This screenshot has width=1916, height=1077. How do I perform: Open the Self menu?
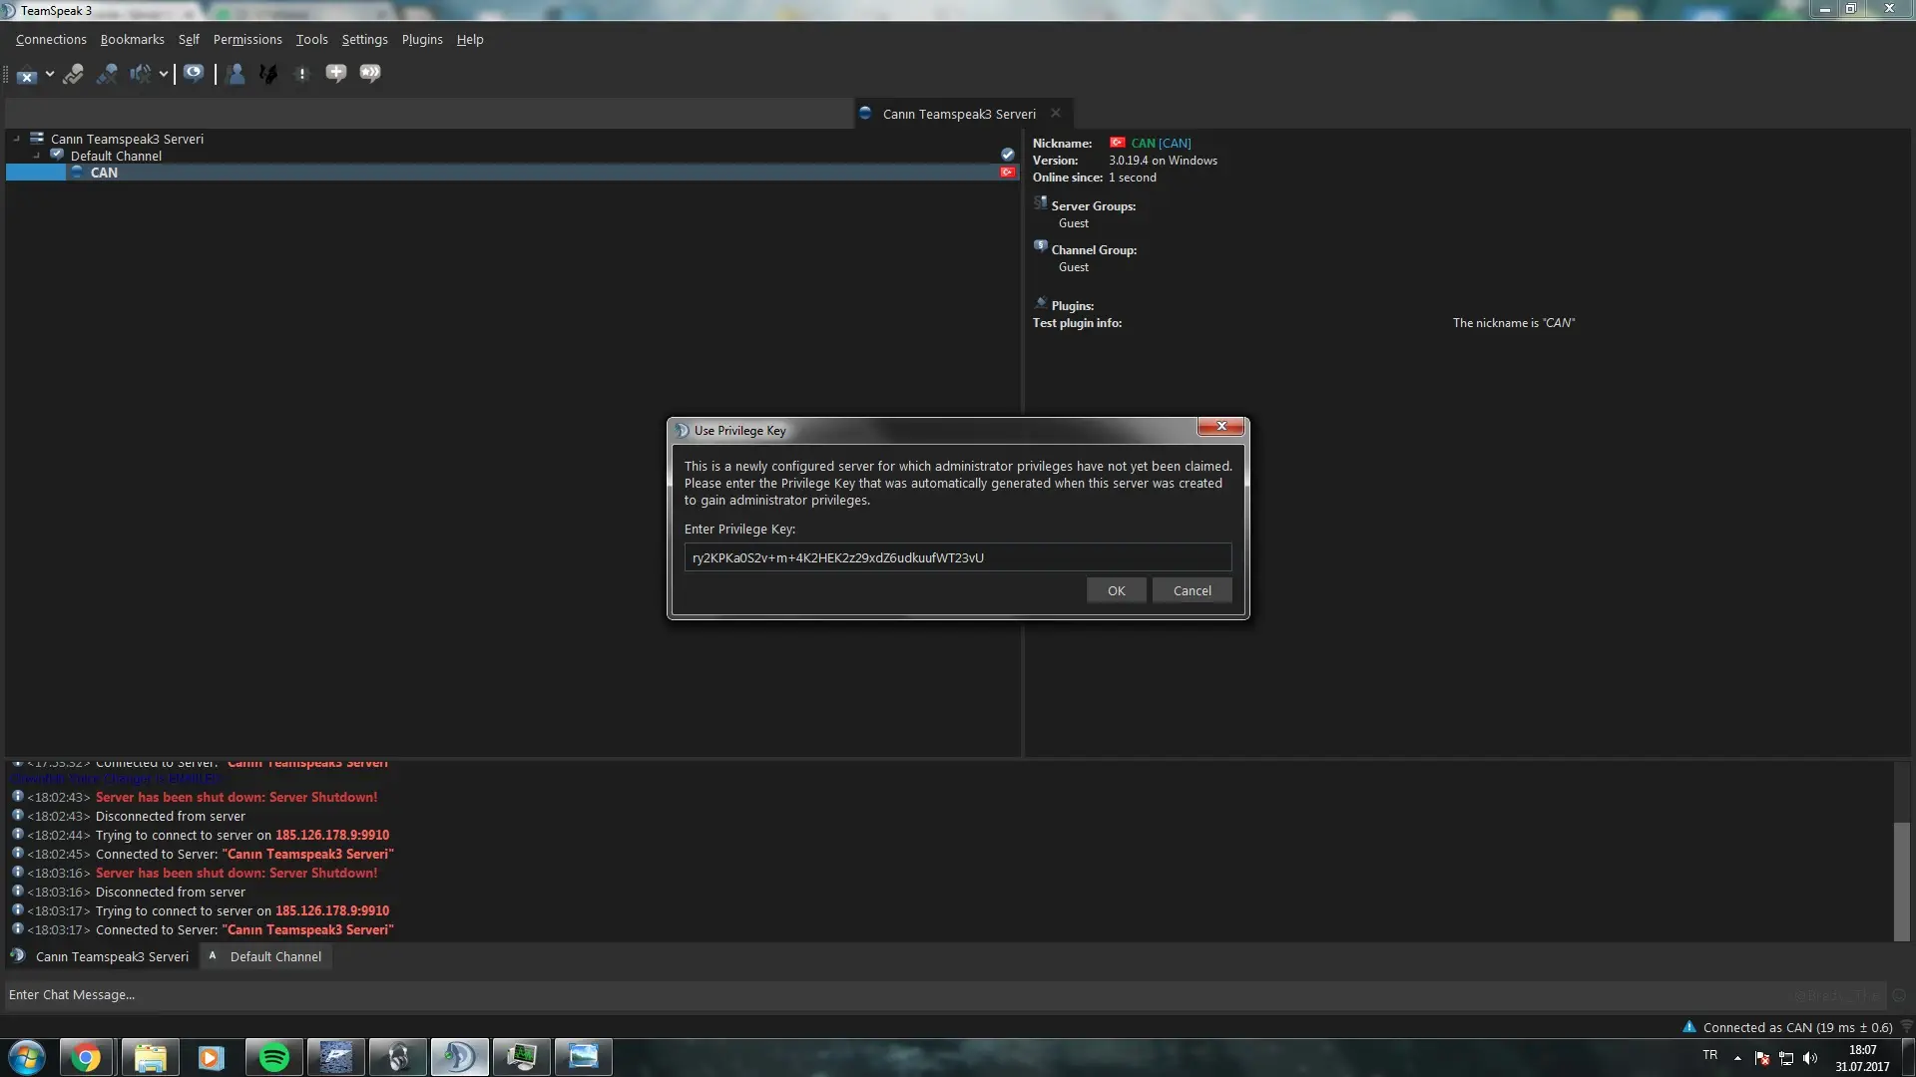[x=189, y=40]
